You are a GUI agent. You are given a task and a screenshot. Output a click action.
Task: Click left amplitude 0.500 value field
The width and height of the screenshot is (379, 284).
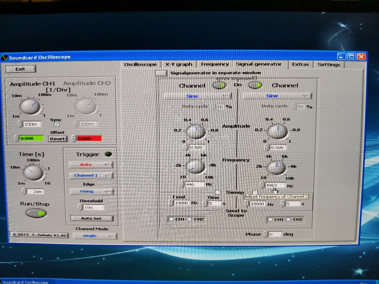click(x=196, y=147)
